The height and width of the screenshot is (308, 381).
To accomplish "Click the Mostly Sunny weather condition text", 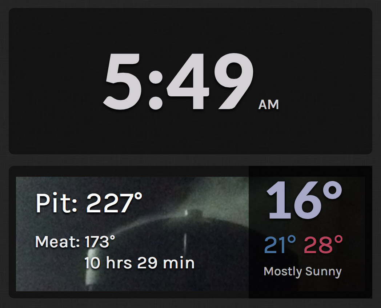I will click(303, 272).
